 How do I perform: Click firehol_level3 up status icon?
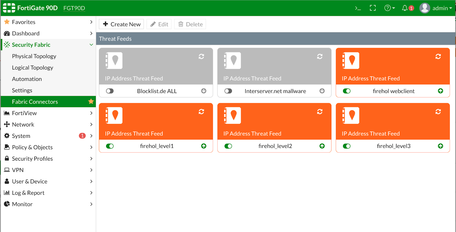pyautogui.click(x=441, y=146)
